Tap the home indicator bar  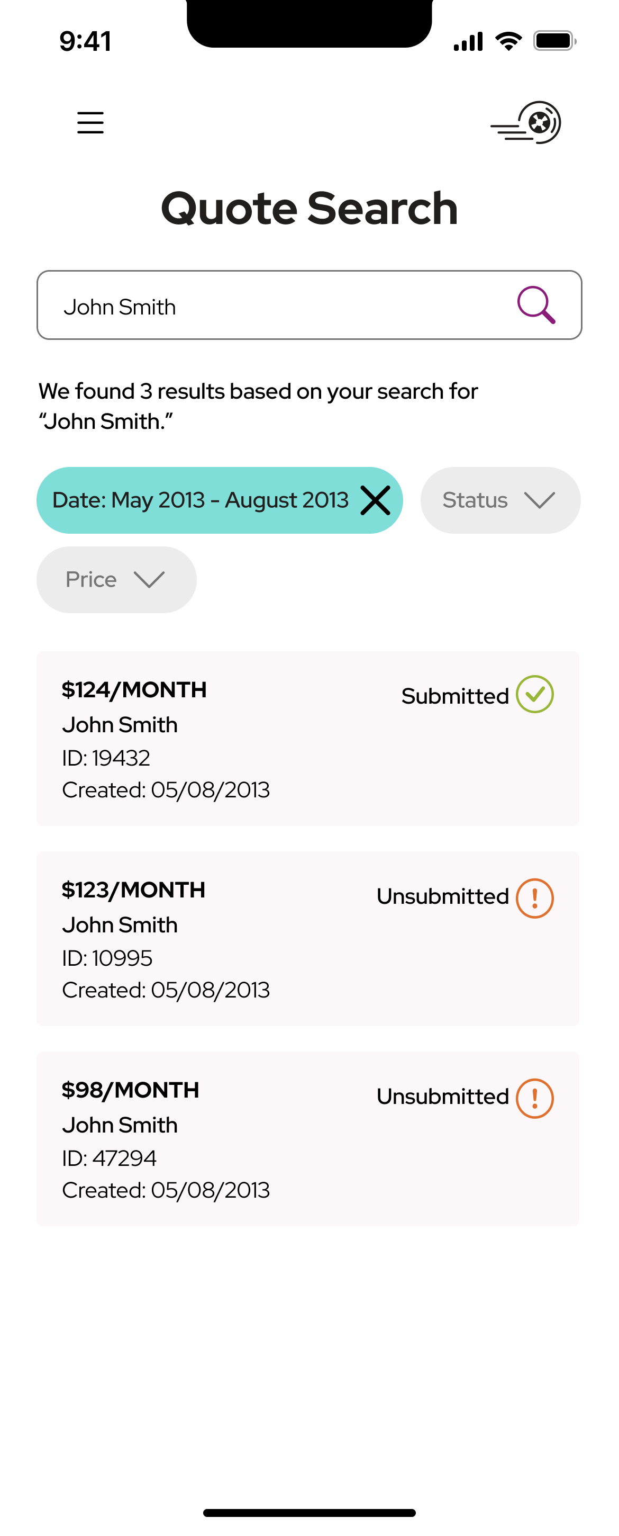tap(309, 1513)
